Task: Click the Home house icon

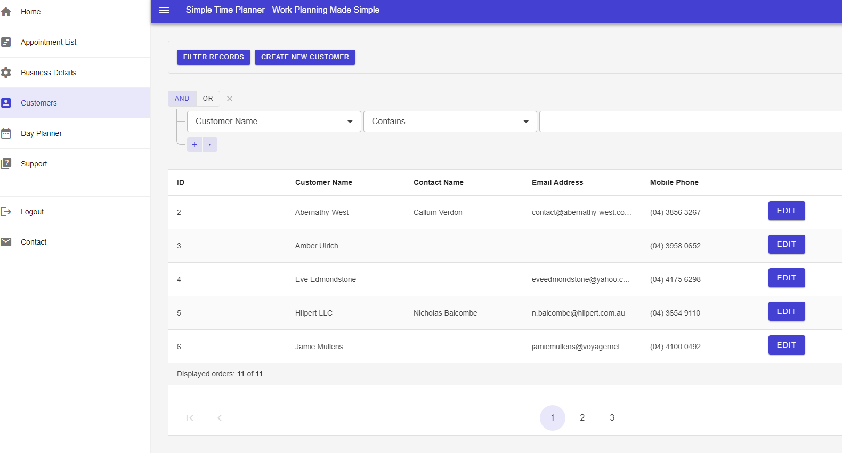Action: click(6, 12)
